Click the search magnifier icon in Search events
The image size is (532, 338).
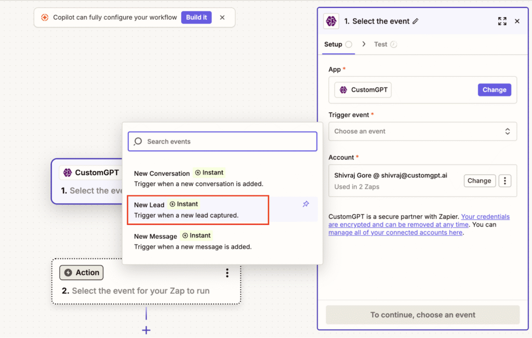pos(137,141)
